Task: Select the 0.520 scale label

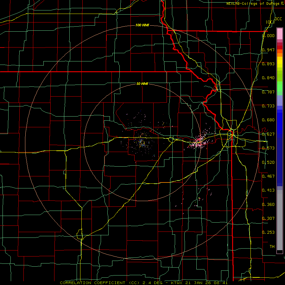Action: click(268, 162)
